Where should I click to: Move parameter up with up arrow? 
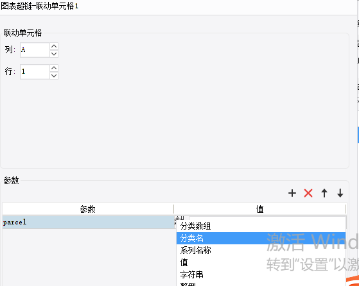[x=324, y=193]
